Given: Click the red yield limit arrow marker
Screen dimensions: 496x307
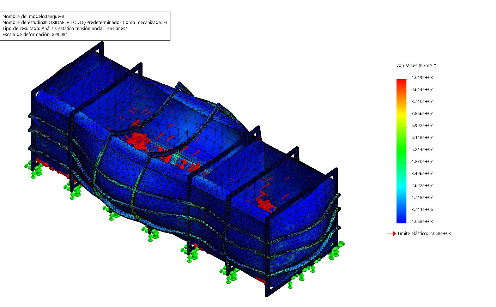Looking at the screenshot, I should [x=392, y=234].
